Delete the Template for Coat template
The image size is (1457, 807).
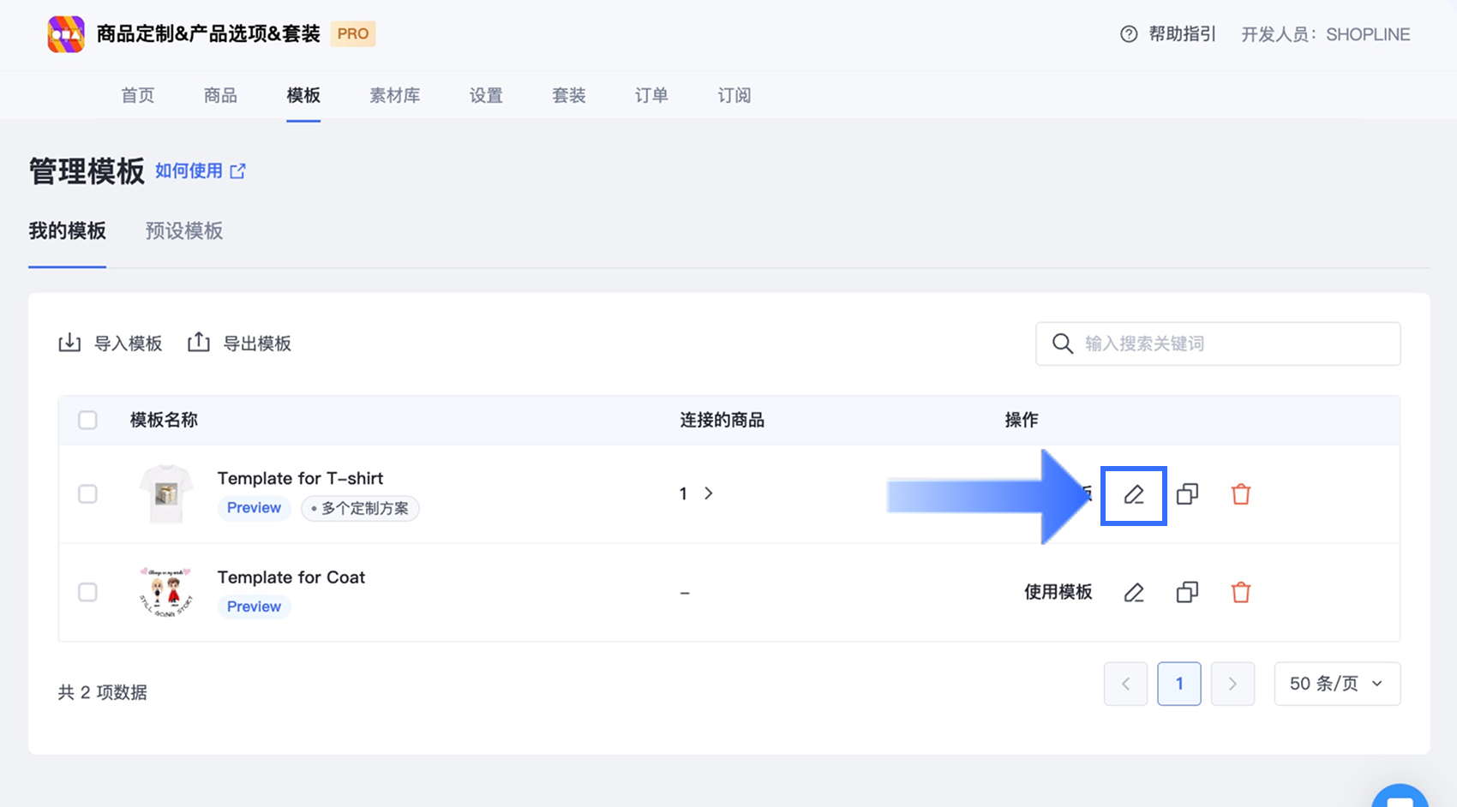click(1240, 592)
